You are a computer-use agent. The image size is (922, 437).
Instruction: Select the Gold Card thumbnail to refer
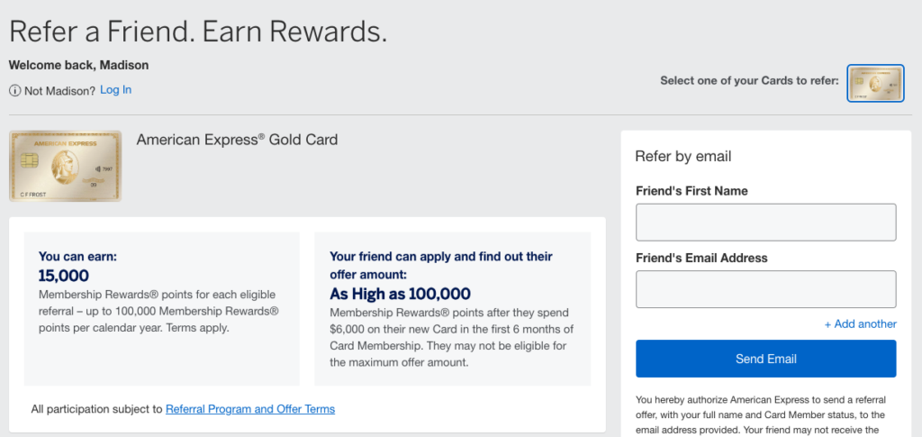click(875, 83)
